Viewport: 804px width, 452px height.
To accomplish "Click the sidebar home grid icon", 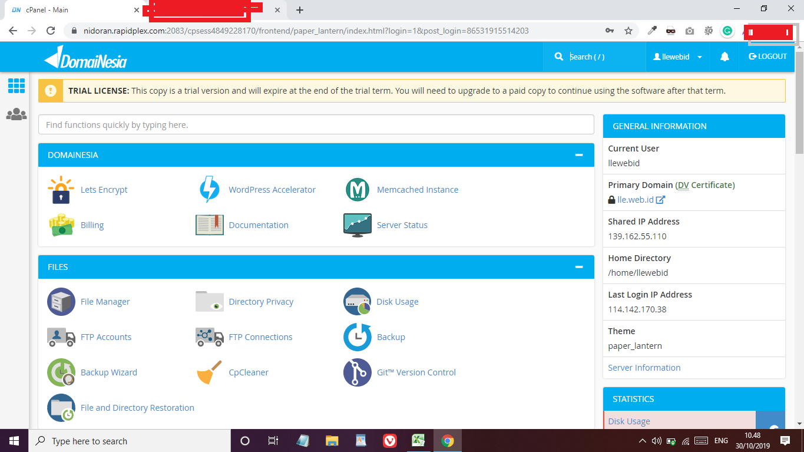I will click(16, 86).
